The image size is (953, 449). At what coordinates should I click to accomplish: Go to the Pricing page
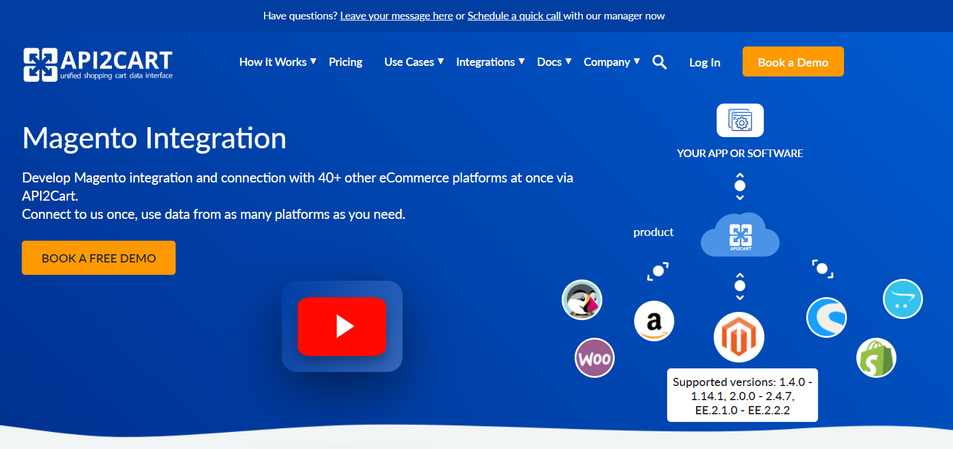345,62
